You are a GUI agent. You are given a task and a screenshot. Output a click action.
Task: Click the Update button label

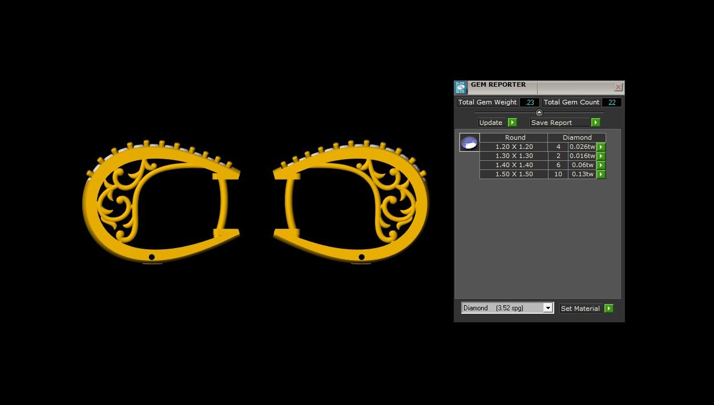pos(491,123)
